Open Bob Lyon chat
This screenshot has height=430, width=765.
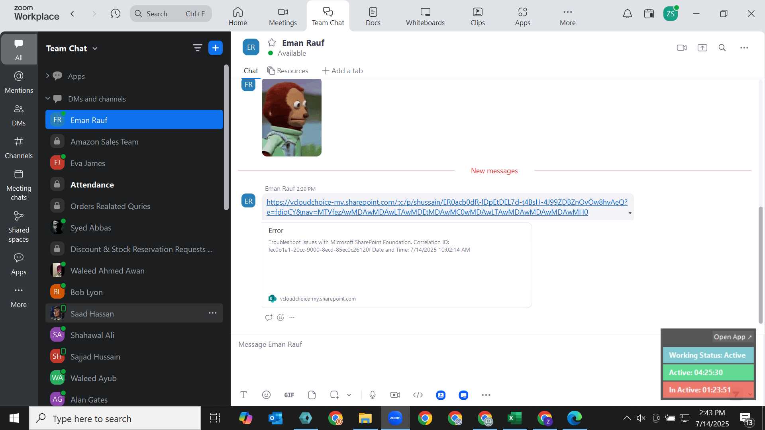click(134, 292)
